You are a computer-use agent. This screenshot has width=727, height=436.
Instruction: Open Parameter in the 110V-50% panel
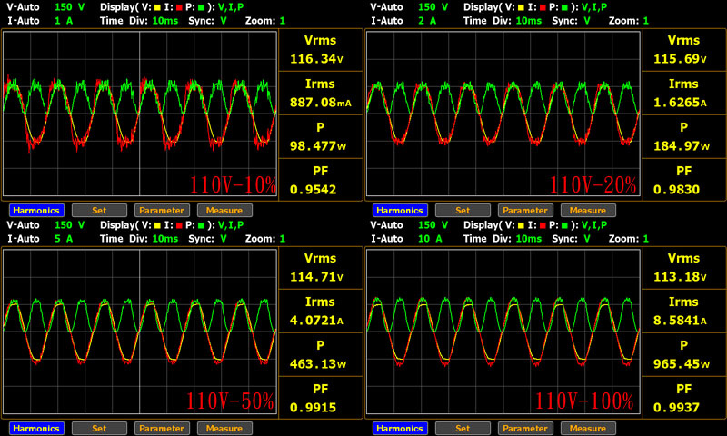click(x=162, y=428)
